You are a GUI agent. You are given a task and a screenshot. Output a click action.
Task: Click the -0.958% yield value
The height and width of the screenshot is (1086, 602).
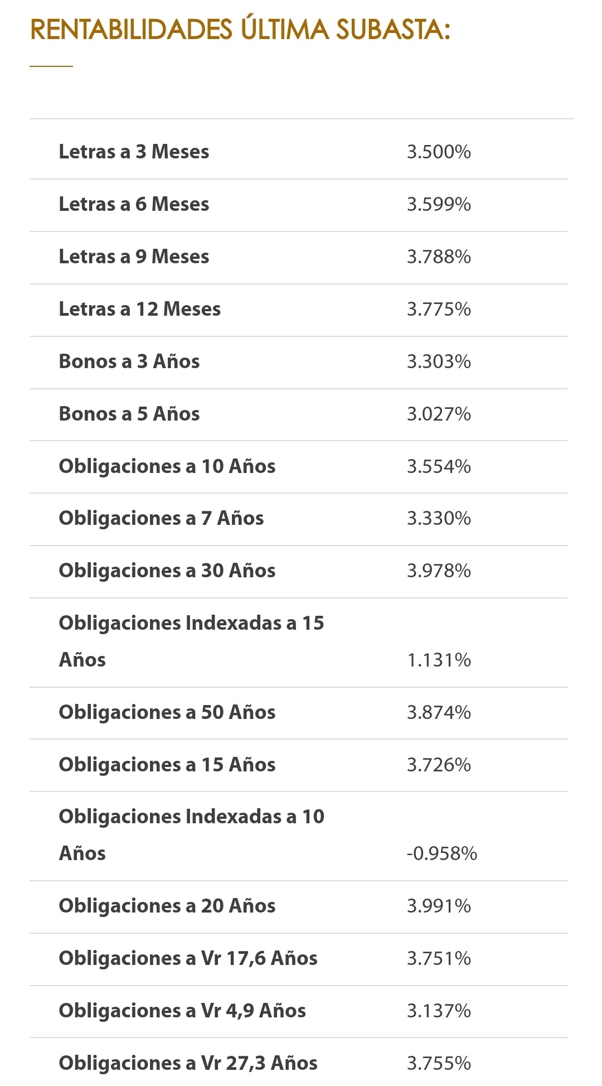pos(442,854)
